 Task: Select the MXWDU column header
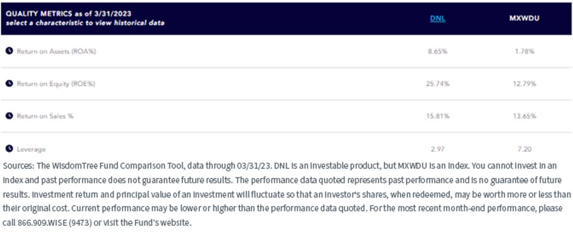(x=524, y=20)
